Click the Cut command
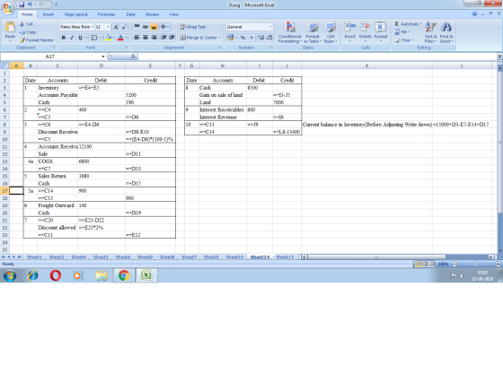This screenshot has height=374, width=503. coord(26,24)
